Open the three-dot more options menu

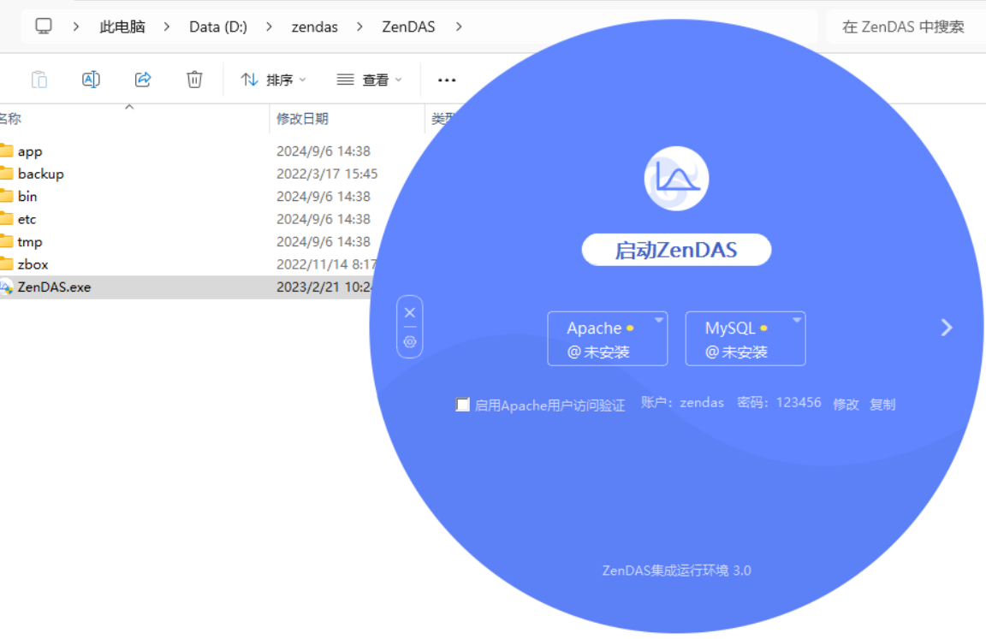click(447, 80)
